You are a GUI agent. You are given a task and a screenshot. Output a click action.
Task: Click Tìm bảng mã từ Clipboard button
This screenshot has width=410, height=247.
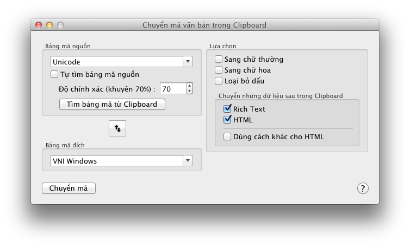(x=112, y=104)
